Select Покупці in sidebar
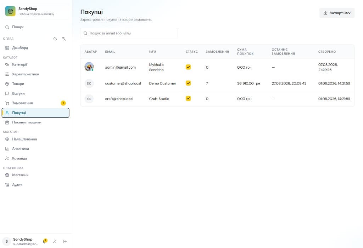 (x=35, y=113)
